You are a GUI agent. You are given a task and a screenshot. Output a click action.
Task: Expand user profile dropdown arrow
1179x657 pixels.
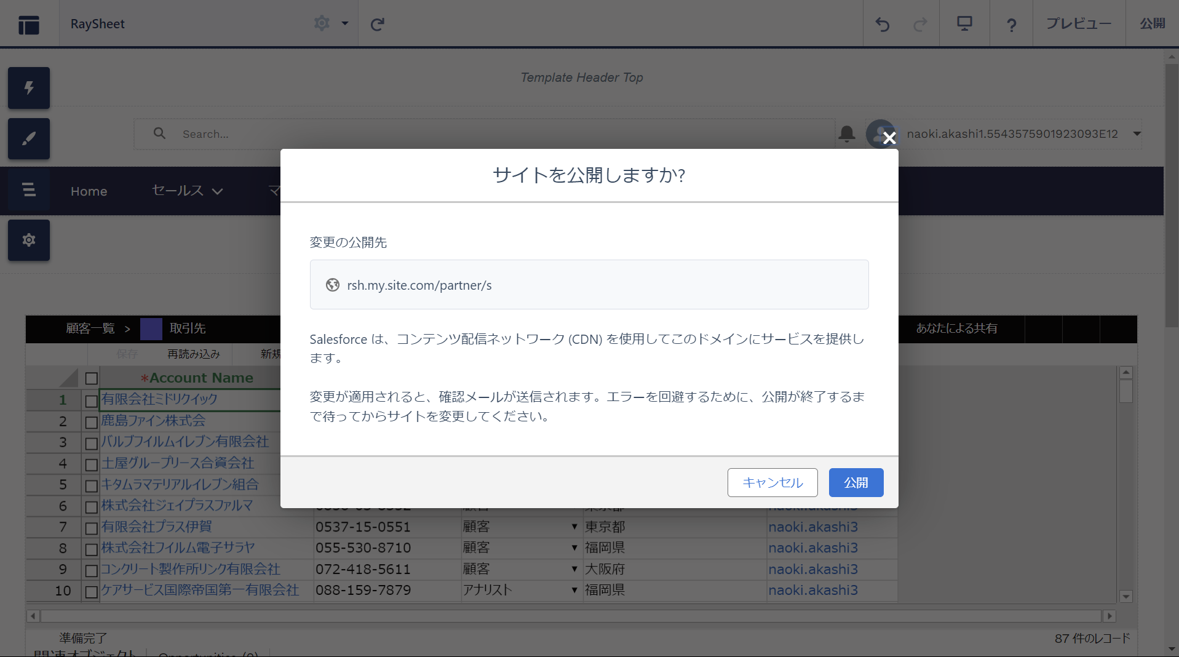coord(1137,133)
